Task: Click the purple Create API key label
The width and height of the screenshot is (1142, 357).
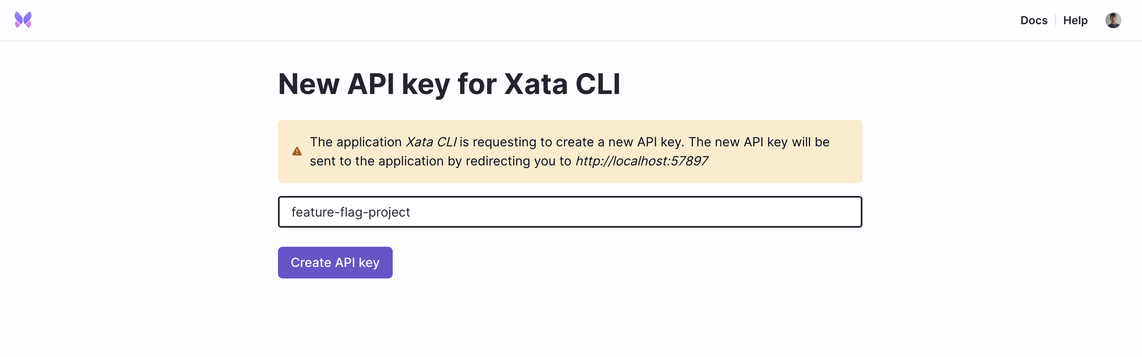Action: tap(335, 263)
